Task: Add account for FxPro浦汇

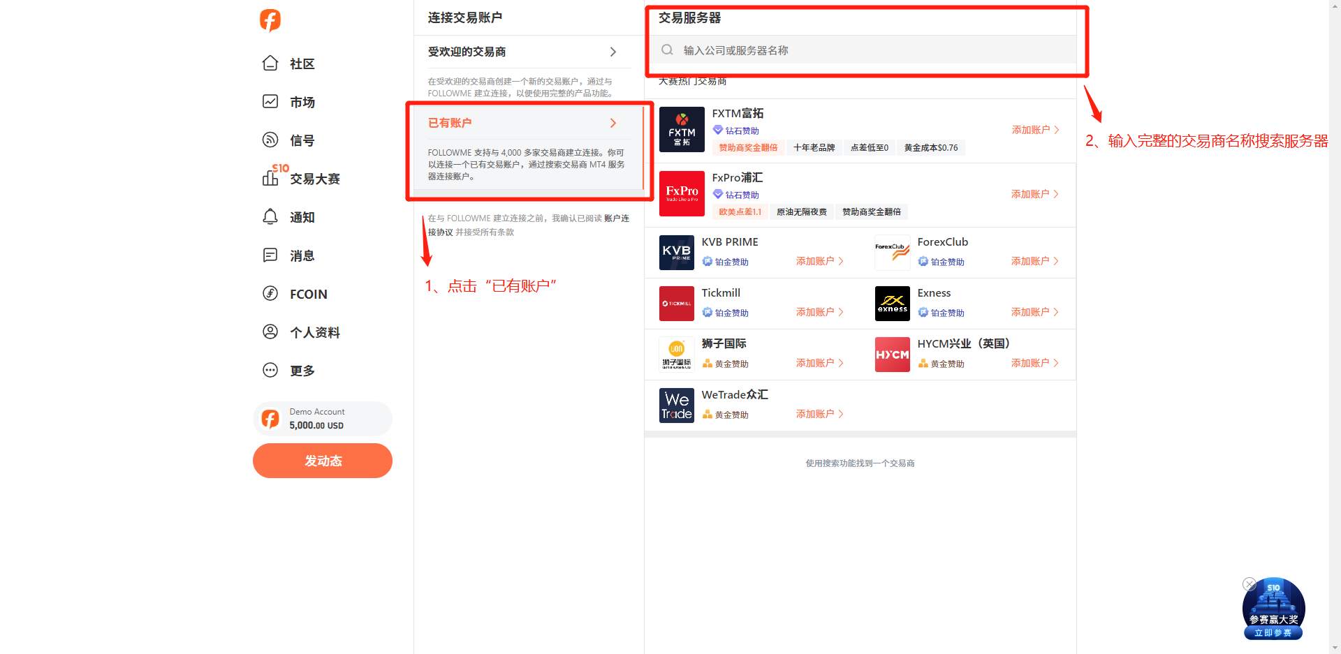Action: [1035, 194]
